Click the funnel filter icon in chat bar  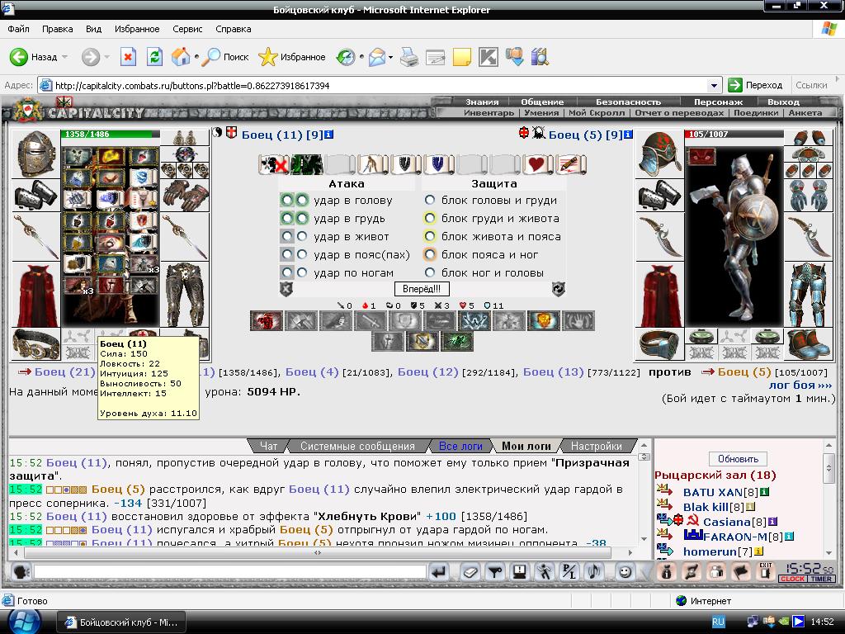[x=495, y=571]
